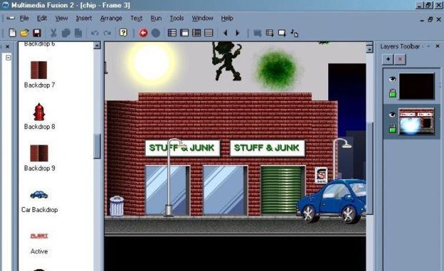This screenshot has width=444, height=271.
Task: Click the red Run application icon
Action: click(143, 33)
